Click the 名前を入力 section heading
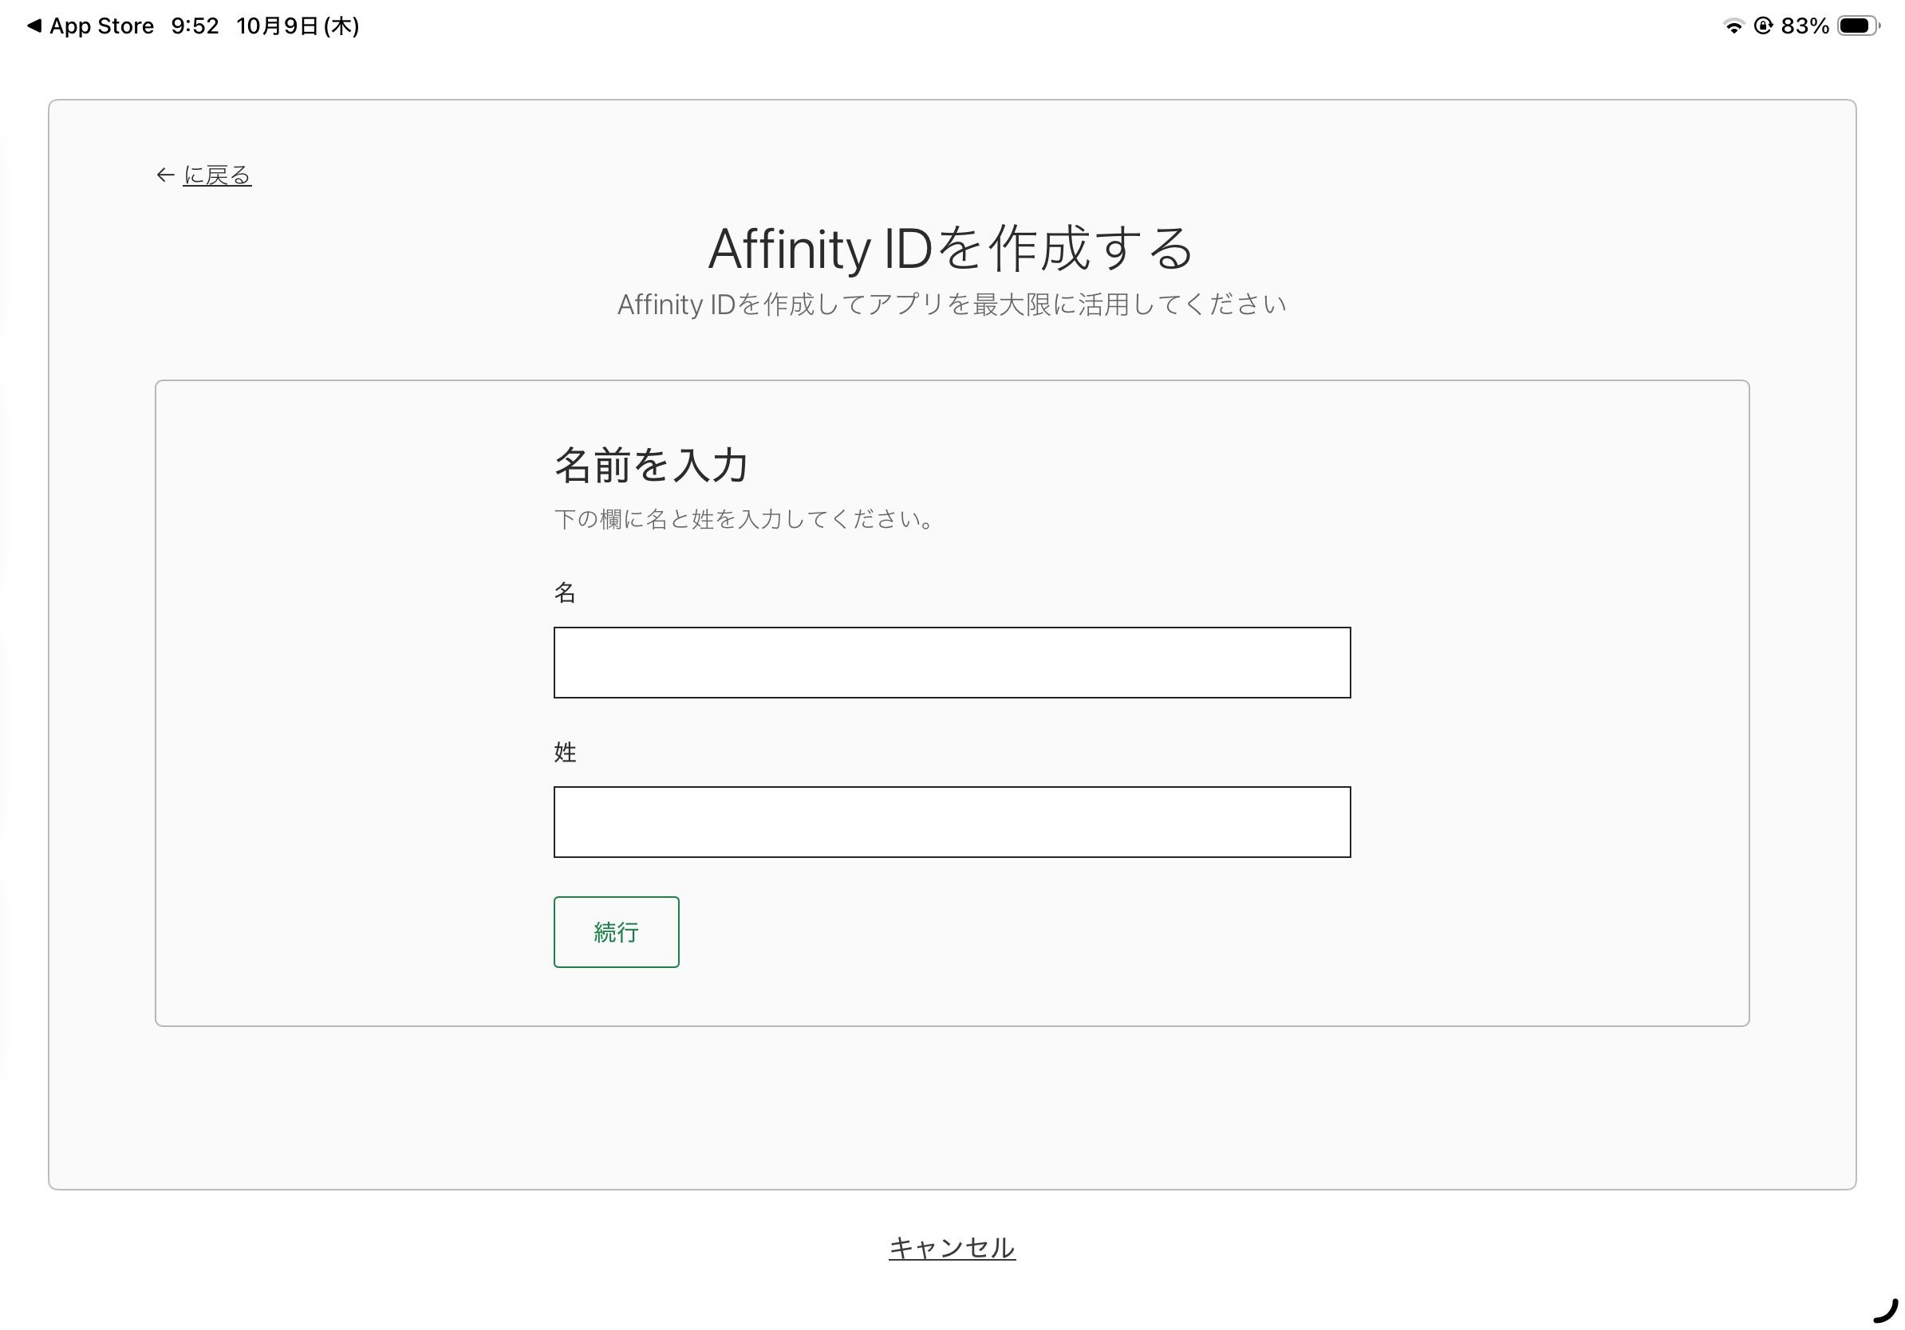Image resolution: width=1905 pixels, height=1330 pixels. pos(651,464)
